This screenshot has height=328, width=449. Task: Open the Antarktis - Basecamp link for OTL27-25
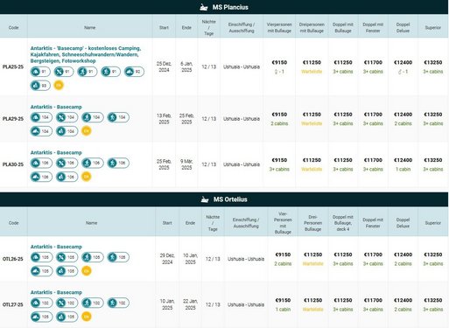56,292
